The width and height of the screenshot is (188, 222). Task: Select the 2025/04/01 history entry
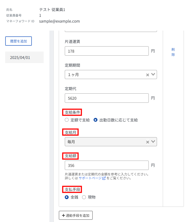pos(24,57)
